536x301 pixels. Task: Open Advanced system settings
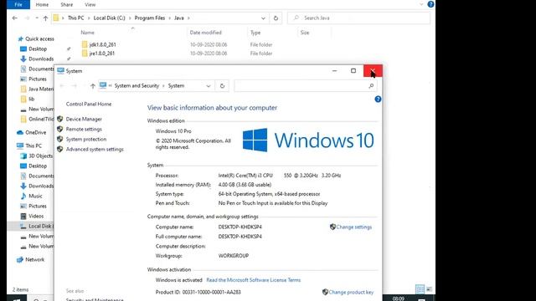[x=95, y=149]
